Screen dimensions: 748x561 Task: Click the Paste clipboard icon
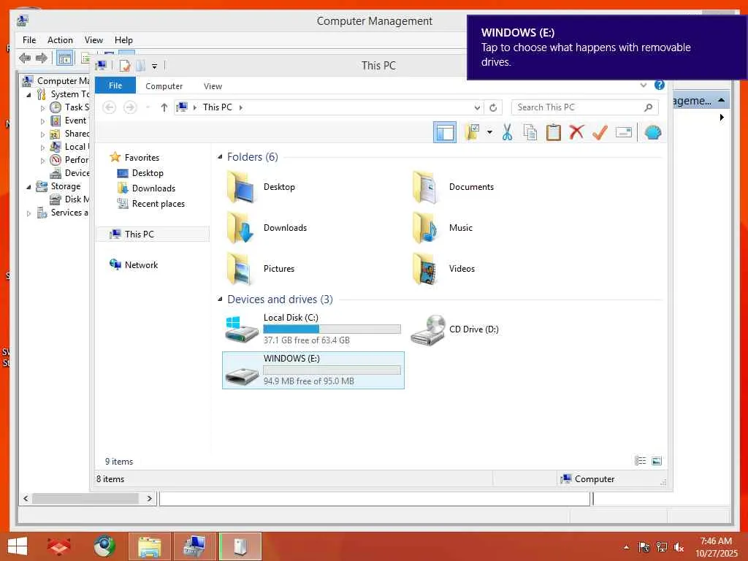554,132
